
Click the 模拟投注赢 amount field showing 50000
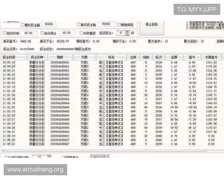click(49, 24)
